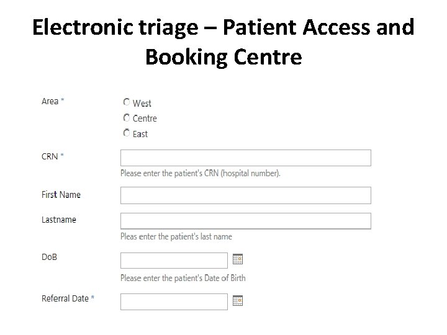
Task: Open the DoB calendar date picker
Action: click(x=238, y=259)
